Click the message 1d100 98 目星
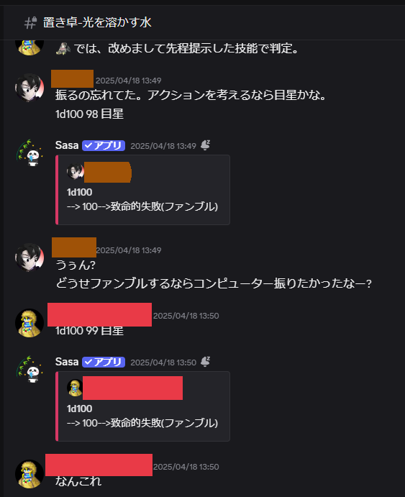This screenshot has width=405, height=497. (89, 114)
